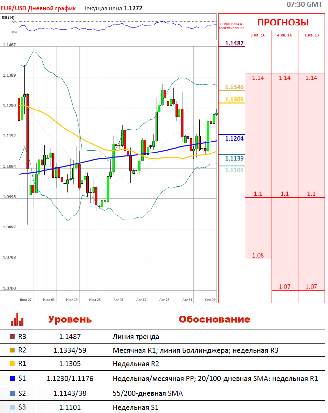This screenshot has height=413, width=328.
Task: Click the "4 кв. 16" forecast column header
Action: 285,35
